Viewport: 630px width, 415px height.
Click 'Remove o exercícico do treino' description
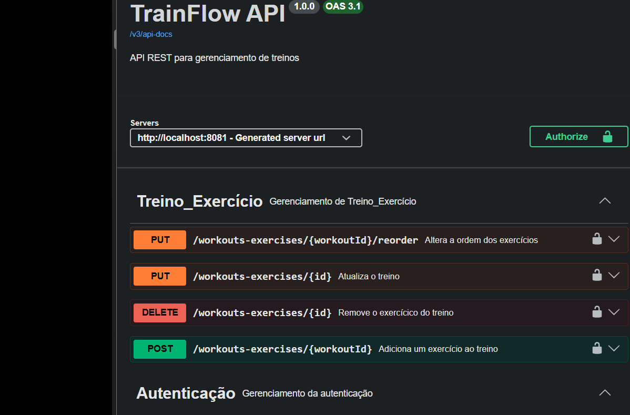point(396,312)
